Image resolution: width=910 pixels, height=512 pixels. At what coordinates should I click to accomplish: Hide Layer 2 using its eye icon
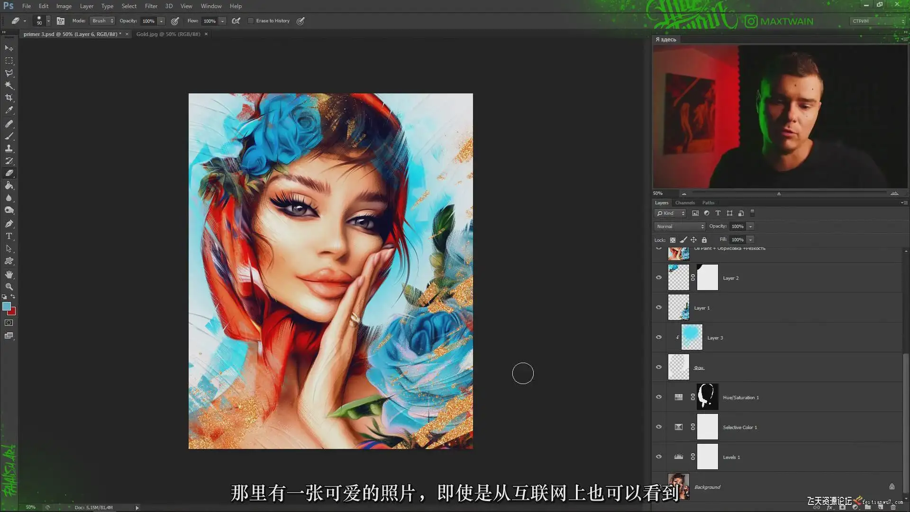[x=658, y=278]
